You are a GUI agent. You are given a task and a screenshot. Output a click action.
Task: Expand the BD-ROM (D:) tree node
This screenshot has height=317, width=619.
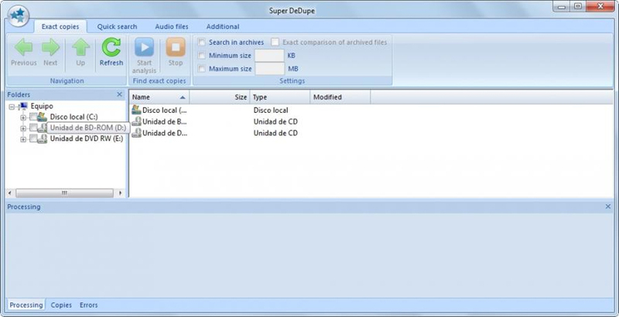(23, 128)
